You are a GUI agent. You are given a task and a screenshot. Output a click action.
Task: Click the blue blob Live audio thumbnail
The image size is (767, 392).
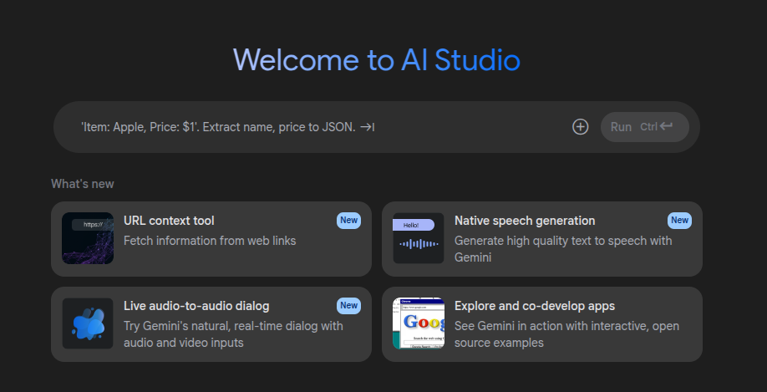[88, 323]
